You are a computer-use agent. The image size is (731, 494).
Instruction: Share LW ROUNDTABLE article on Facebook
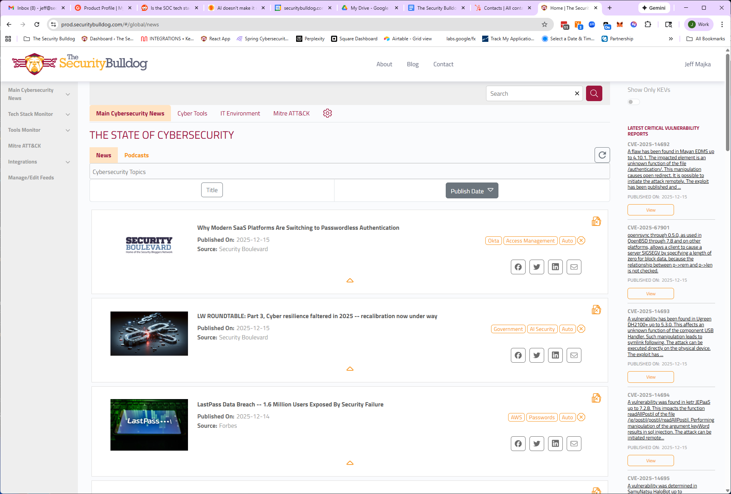[x=518, y=355]
